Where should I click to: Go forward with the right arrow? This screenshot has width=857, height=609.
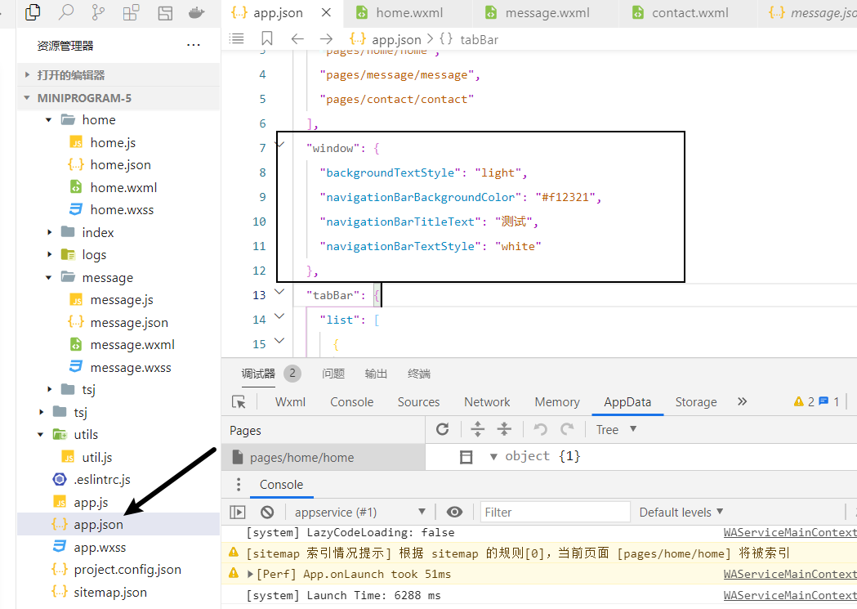click(326, 38)
